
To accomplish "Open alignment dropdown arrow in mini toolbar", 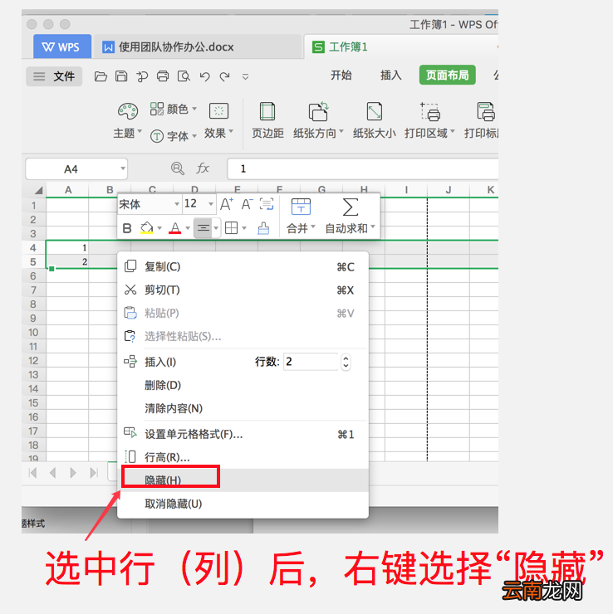I will point(216,228).
